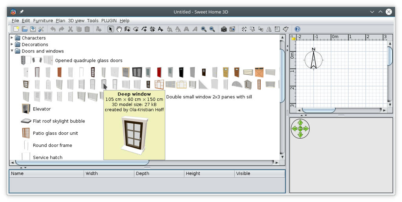Expand the Characters category
The height and width of the screenshot is (202, 402).
point(12,38)
